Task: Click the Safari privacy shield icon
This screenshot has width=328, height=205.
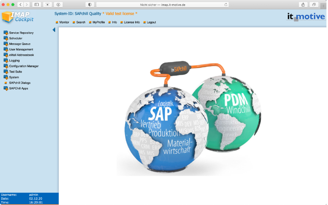Action: (90, 5)
